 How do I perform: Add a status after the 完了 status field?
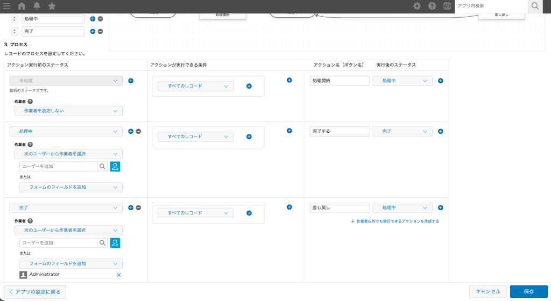(93, 31)
